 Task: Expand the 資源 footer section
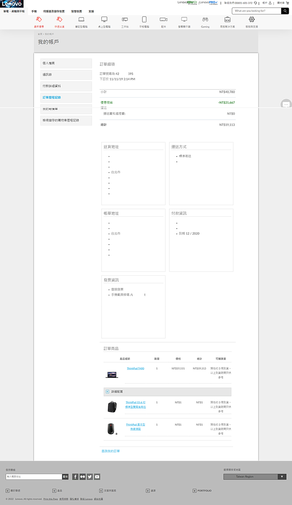148,491
